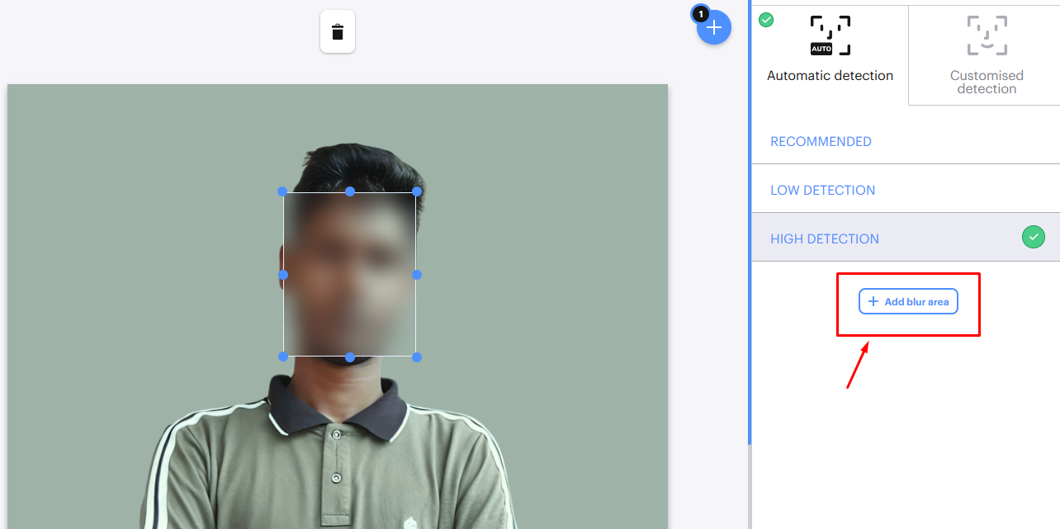The image size is (1060, 529).
Task: Toggle the green checkmark beside HIGH DETECTION
Action: pyautogui.click(x=1034, y=237)
